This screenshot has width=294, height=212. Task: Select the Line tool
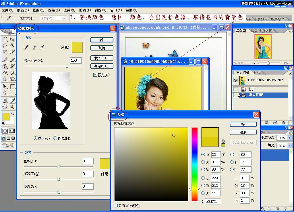tap(12, 93)
